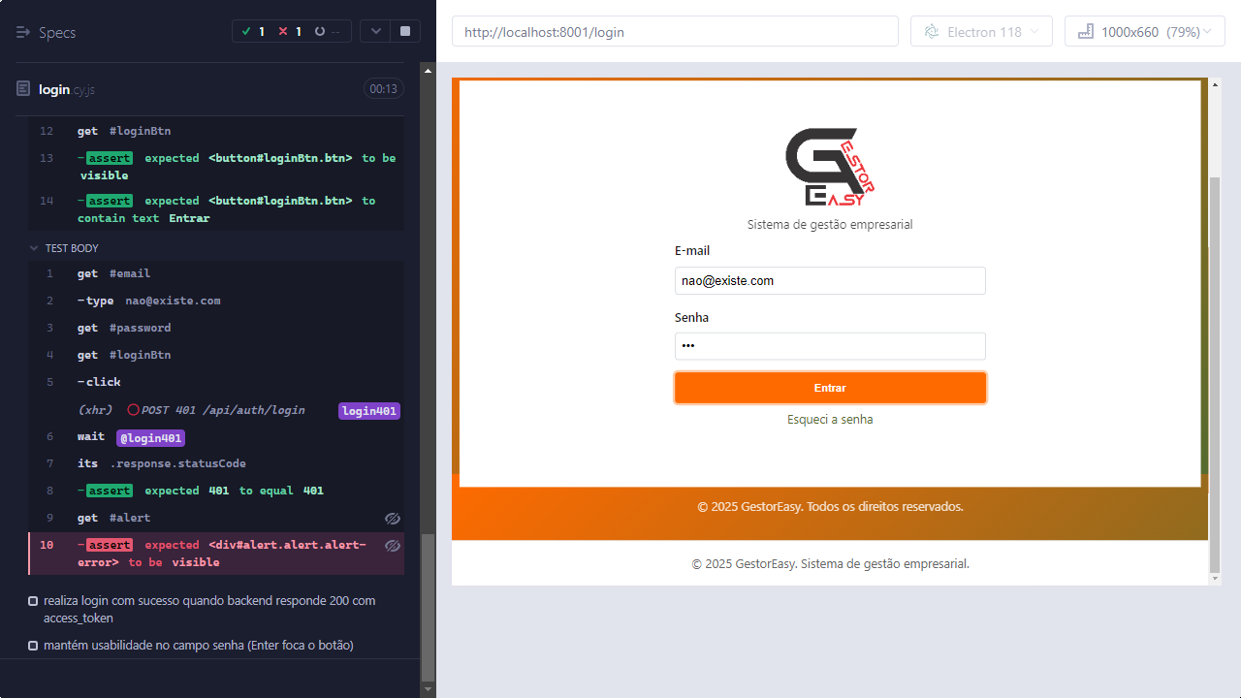Click the GestorEasy logo
The height and width of the screenshot is (698, 1241).
coord(830,167)
